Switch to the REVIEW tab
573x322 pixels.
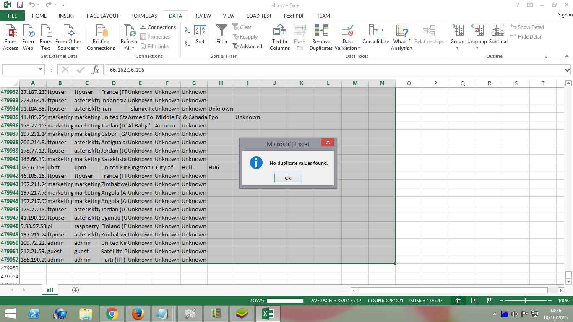click(202, 16)
